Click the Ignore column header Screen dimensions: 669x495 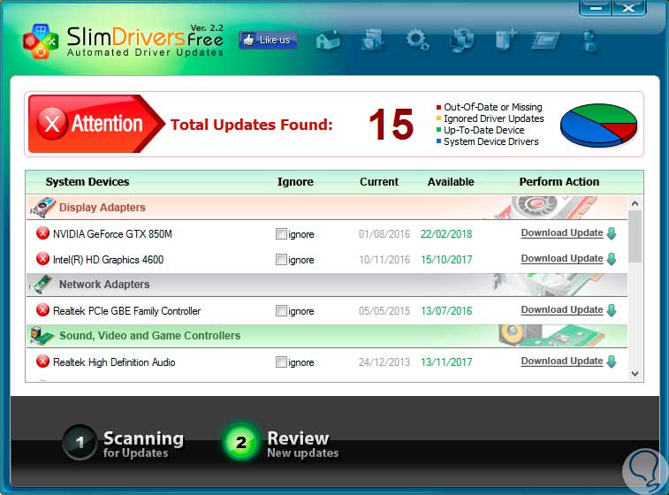tap(295, 182)
